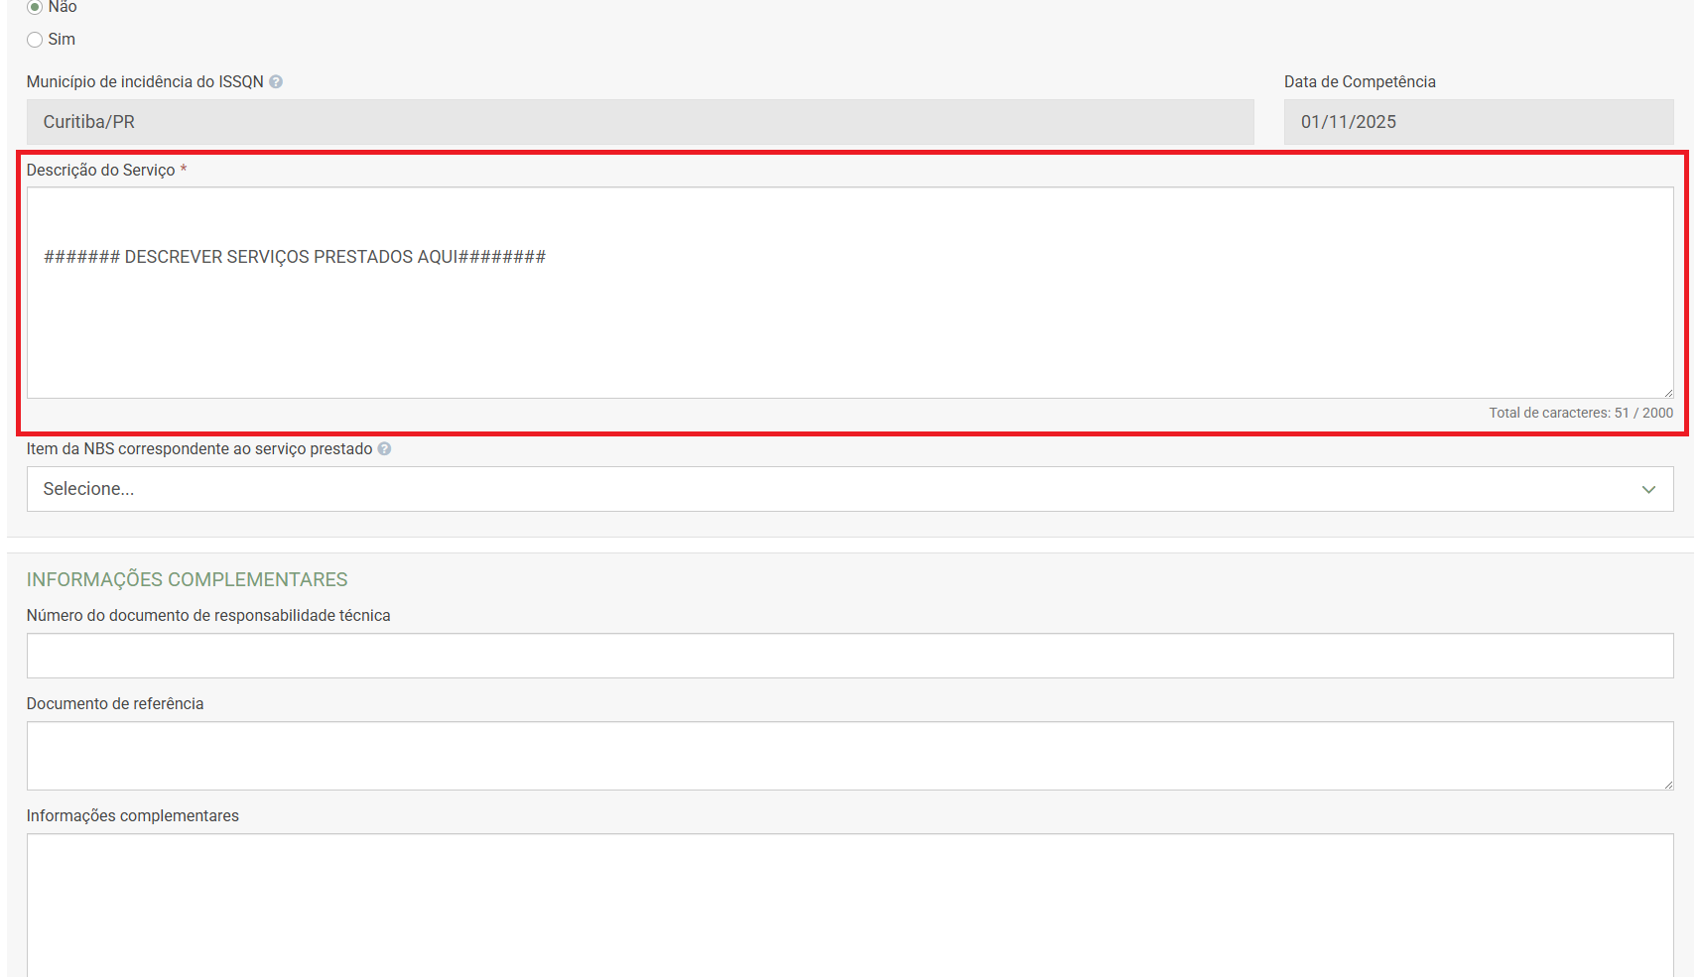Click the 'Descrição do Serviço' field label
This screenshot has width=1700, height=977.
[100, 171]
